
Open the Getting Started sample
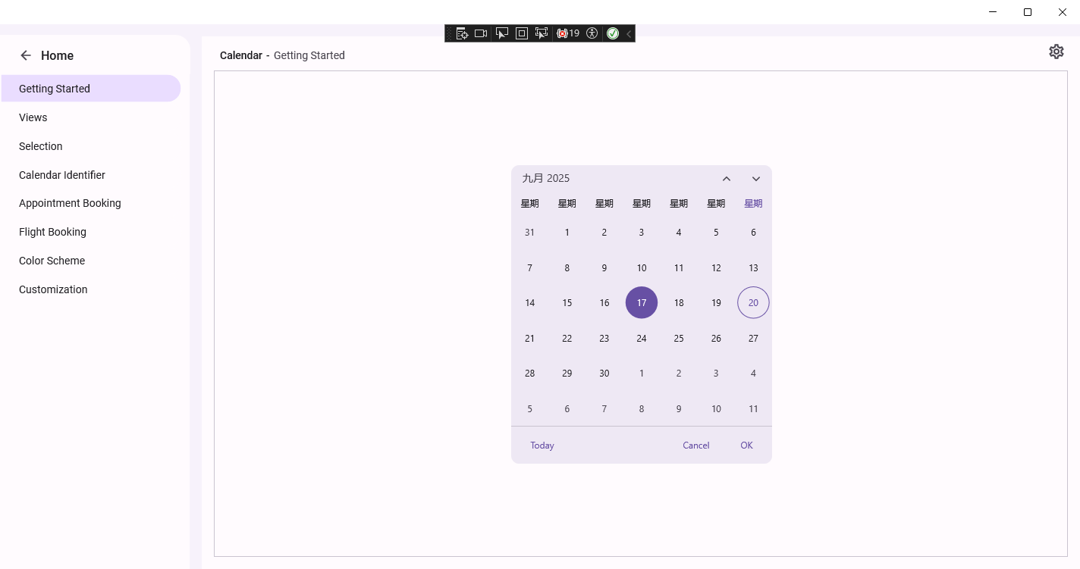91,89
